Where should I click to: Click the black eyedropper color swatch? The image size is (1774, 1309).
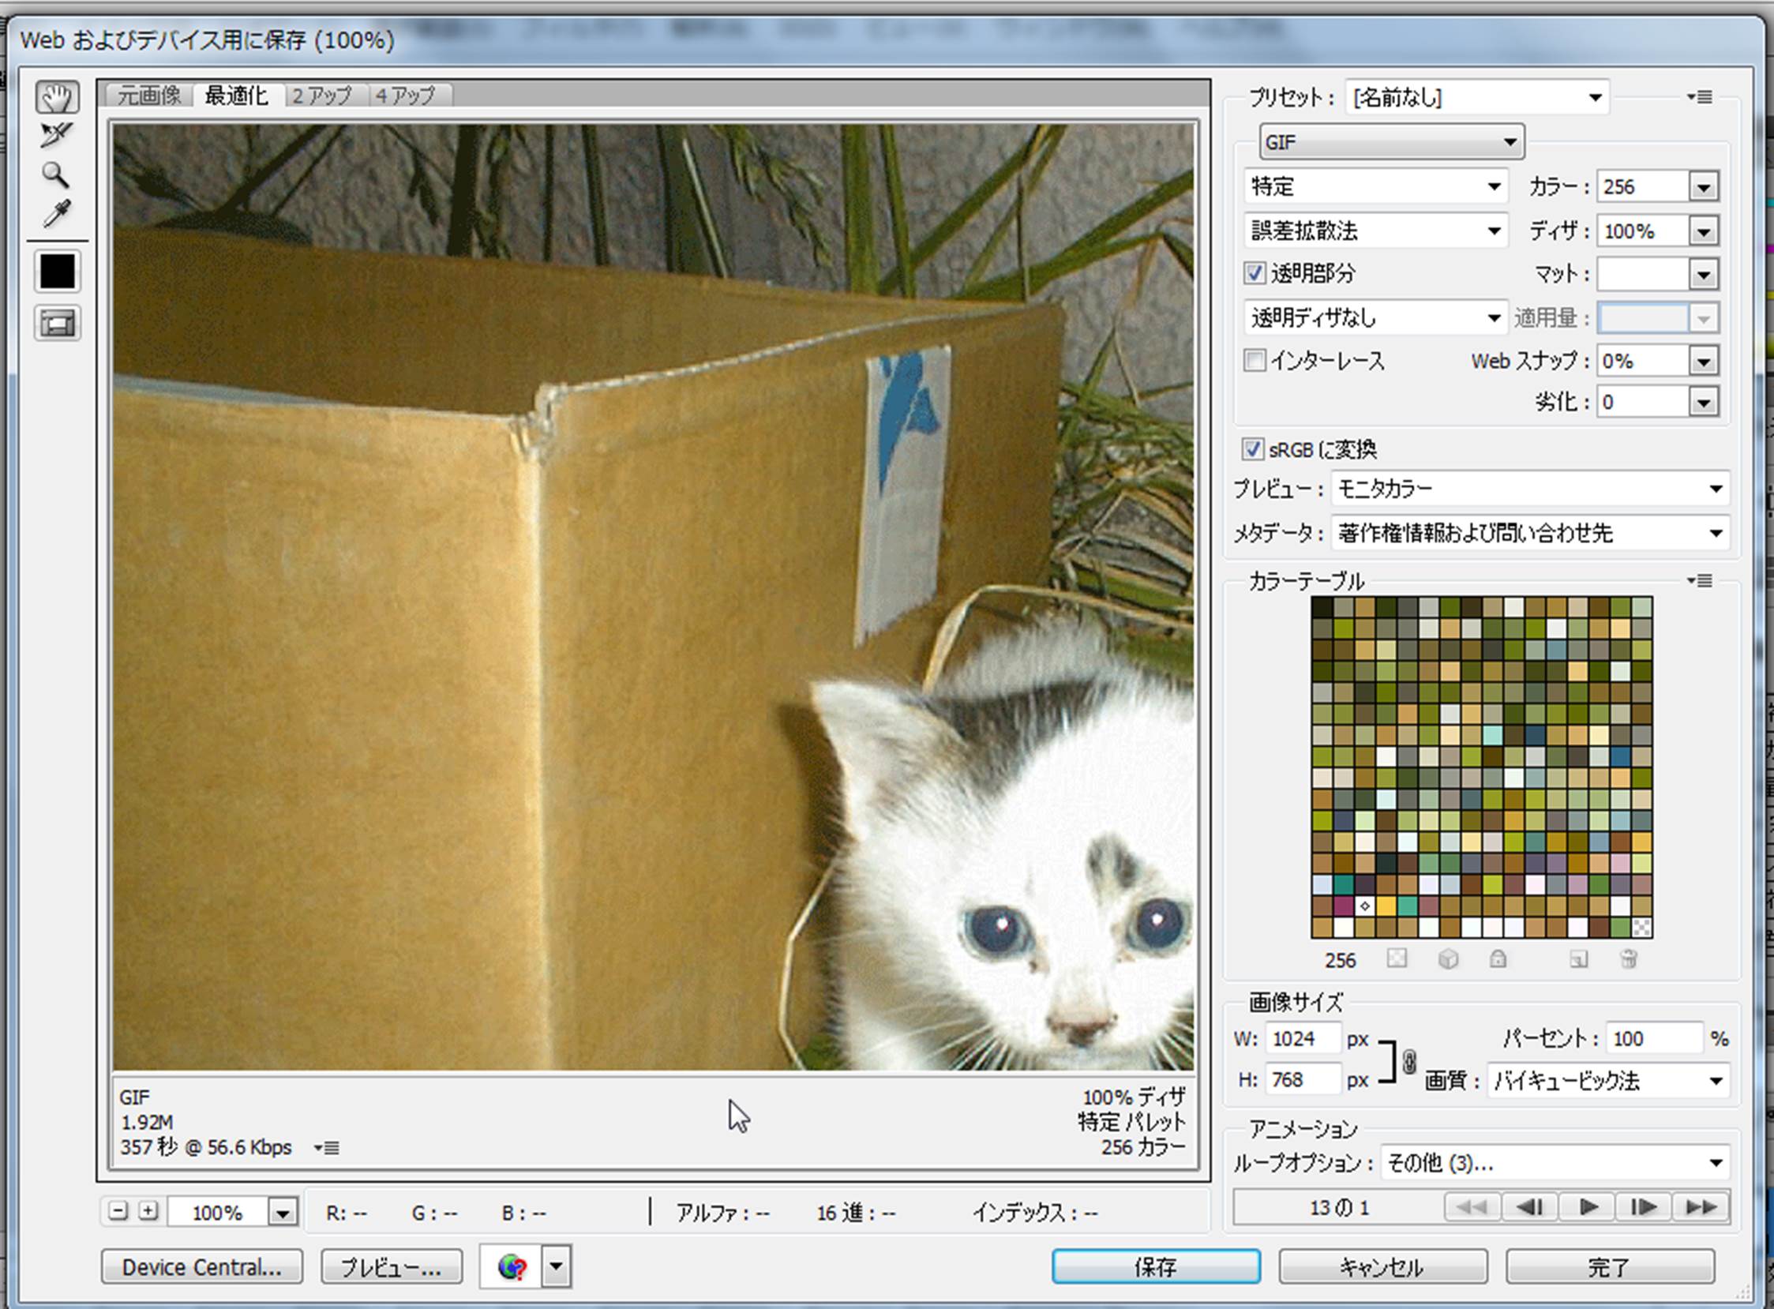pos(57,272)
